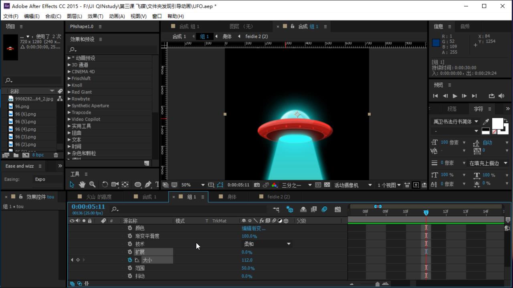Select the Rotation tool
The width and height of the screenshot is (513, 288).
click(105, 184)
